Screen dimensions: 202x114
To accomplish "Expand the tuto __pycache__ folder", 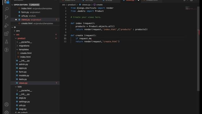I will [x=17, y=91].
